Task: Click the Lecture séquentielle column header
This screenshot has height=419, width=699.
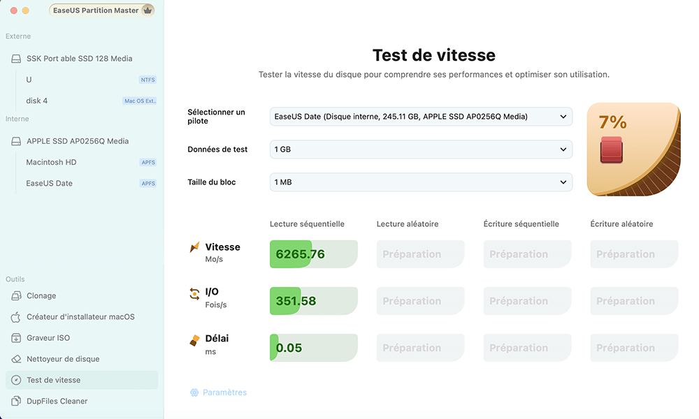Action: 307,224
